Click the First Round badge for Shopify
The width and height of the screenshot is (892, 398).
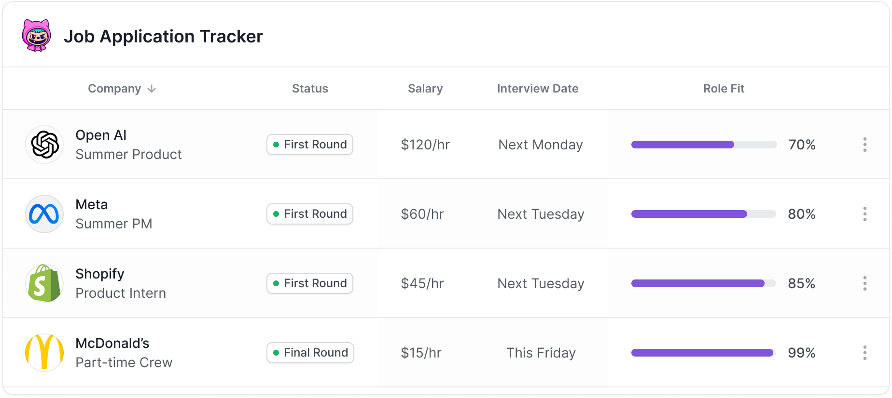click(x=310, y=283)
